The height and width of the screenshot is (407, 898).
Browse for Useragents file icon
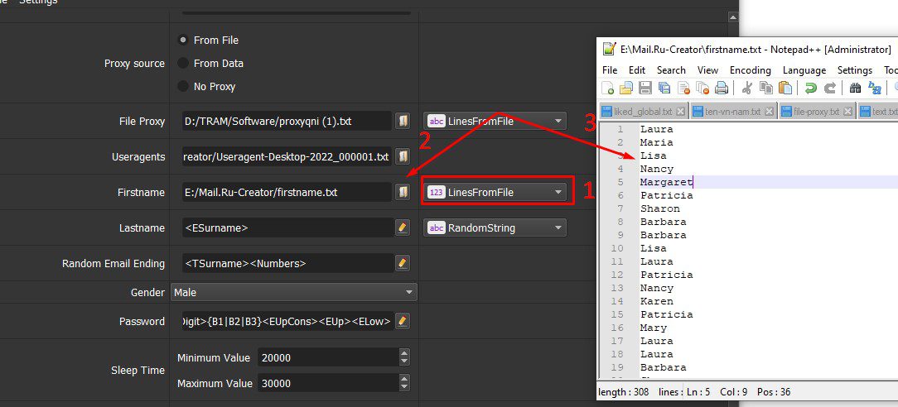(x=403, y=156)
